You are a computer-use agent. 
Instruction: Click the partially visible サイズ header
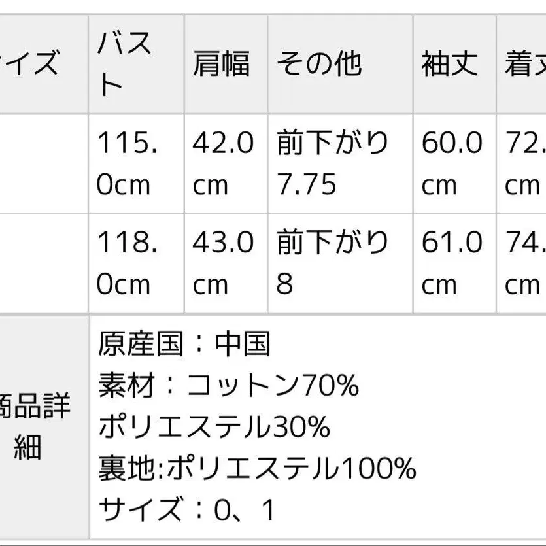[33, 65]
